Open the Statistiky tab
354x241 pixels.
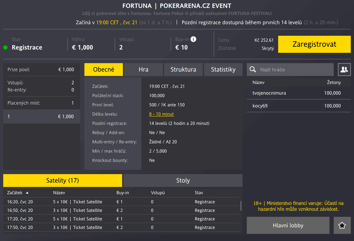coord(223,70)
